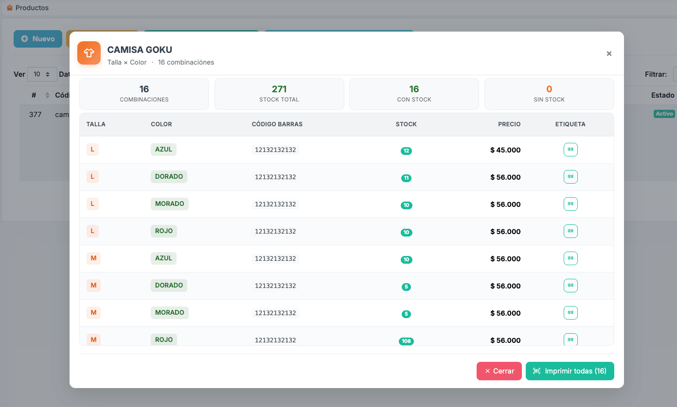Print all labels with Imprimir todas (16)
677x407 pixels.
[x=570, y=371]
